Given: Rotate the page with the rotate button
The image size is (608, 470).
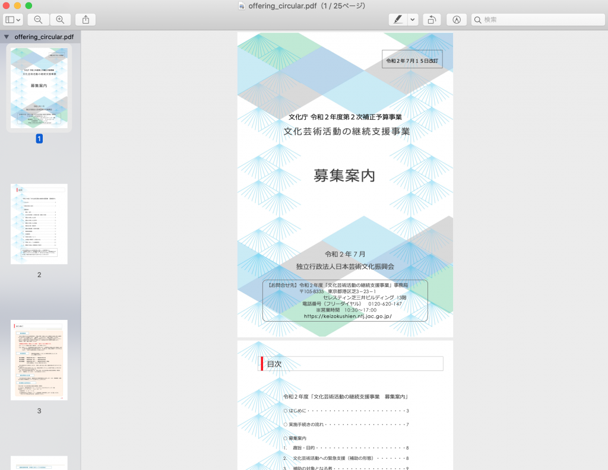Looking at the screenshot, I should pyautogui.click(x=432, y=20).
